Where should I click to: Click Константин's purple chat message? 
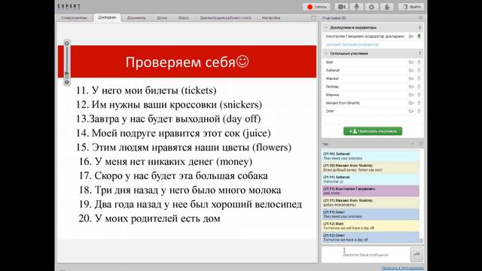(x=370, y=191)
